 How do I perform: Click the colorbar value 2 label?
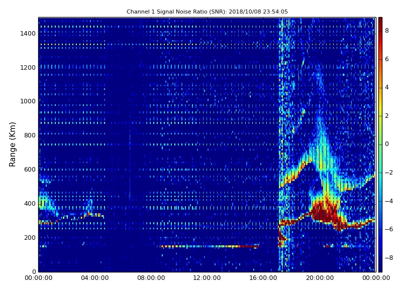click(387, 116)
